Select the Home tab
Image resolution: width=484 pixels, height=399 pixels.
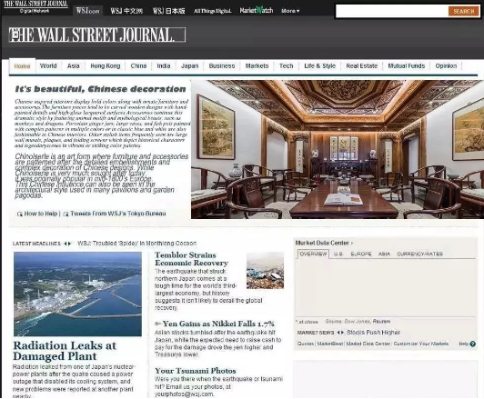[x=22, y=66]
